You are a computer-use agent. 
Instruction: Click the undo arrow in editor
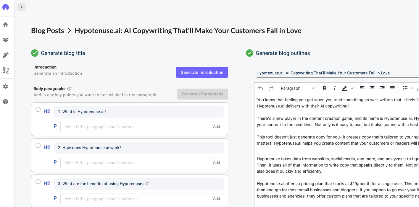click(x=260, y=88)
